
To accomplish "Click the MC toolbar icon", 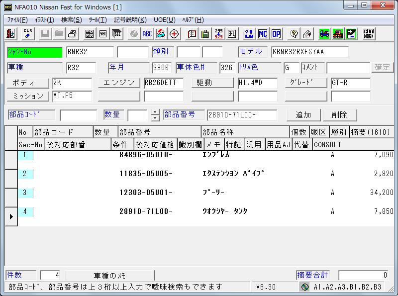I will pos(263,34).
